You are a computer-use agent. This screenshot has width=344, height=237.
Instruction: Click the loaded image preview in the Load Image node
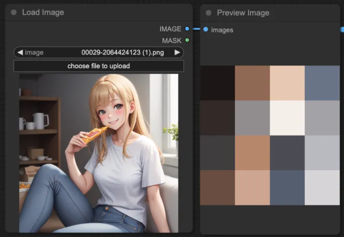tap(98, 153)
